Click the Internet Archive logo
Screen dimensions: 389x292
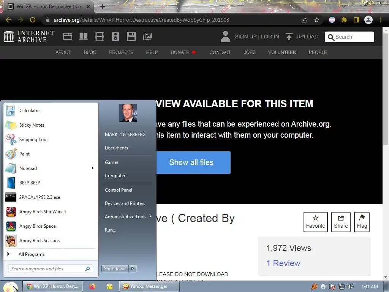29,36
